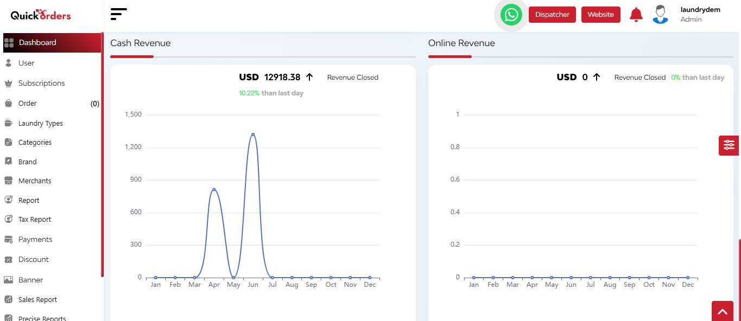Click the Categories icon in sidebar
Screen dimensions: 741x321
coord(8,142)
